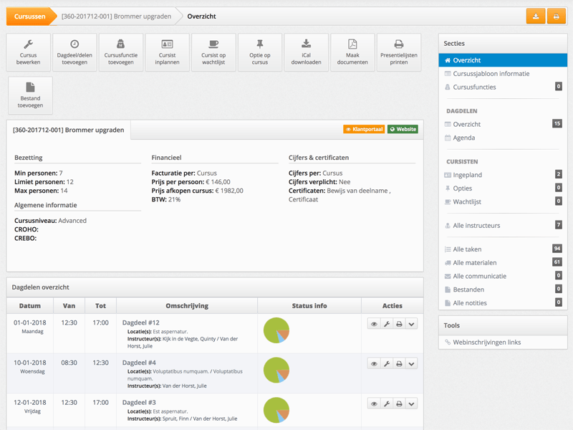Click the Dagdeel #12 title text
The width and height of the screenshot is (573, 430).
[140, 323]
